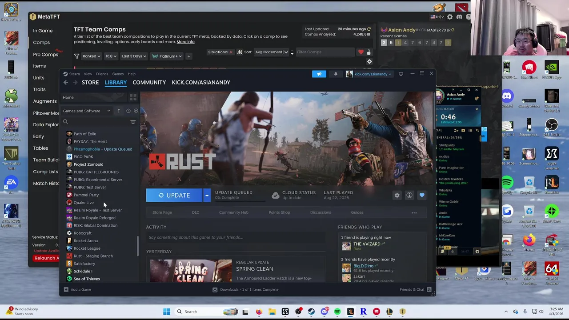
Task: Open Update button dropdown arrow
Action: [x=207, y=195]
